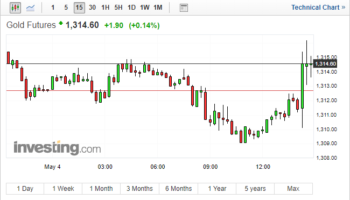Show the 1 Week range
The image size is (350, 200).
[x=63, y=189]
